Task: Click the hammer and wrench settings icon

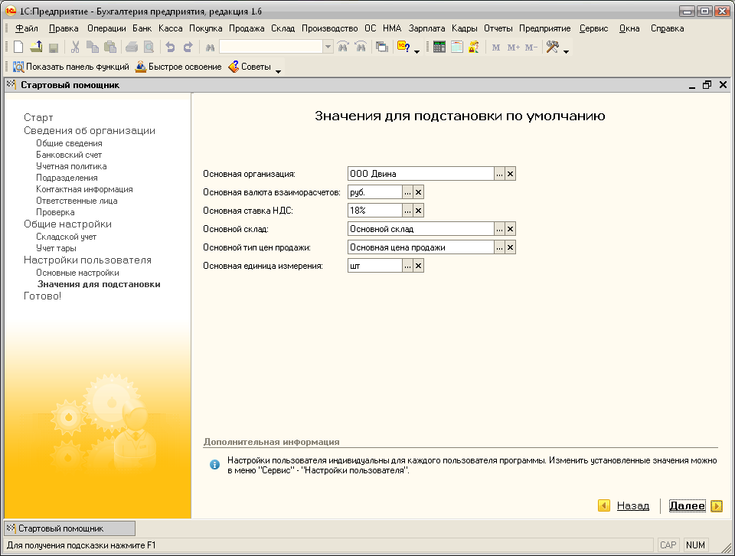Action: [x=553, y=47]
